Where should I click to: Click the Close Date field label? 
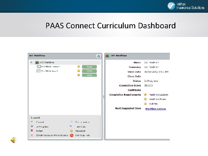[134, 76]
